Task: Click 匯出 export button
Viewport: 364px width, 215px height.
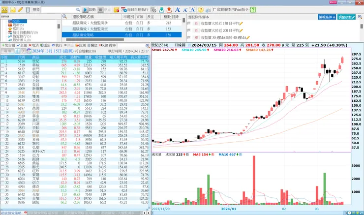Action: (45, 45)
